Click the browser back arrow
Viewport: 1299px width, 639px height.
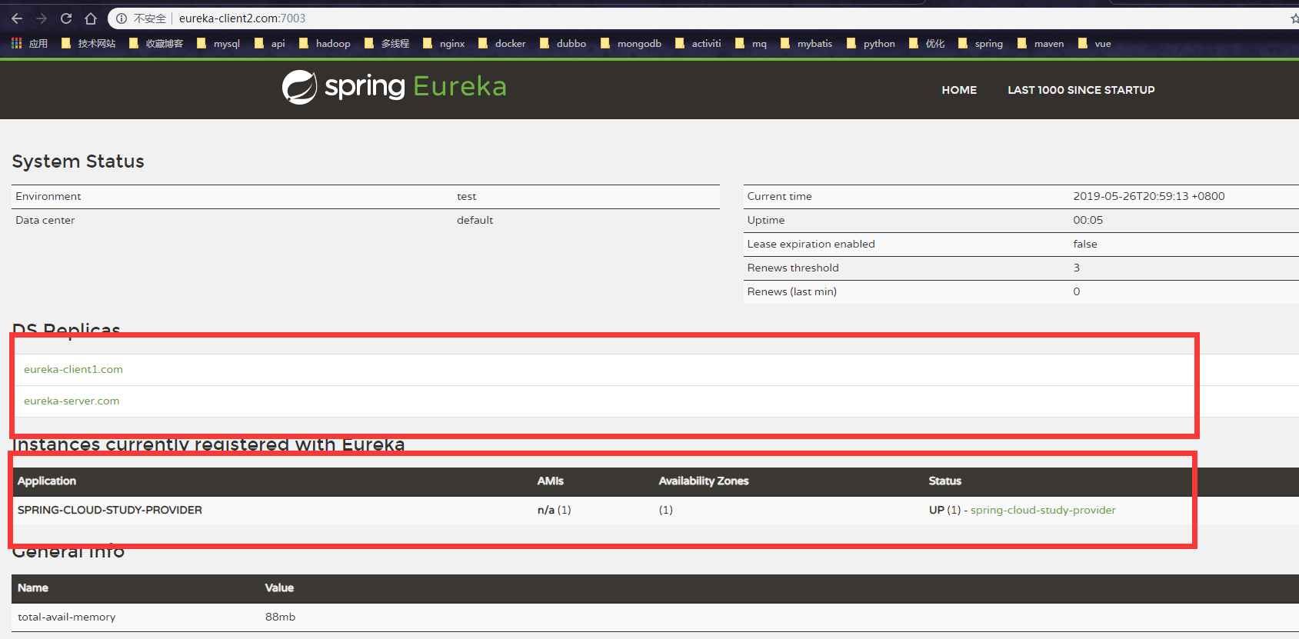click(17, 18)
